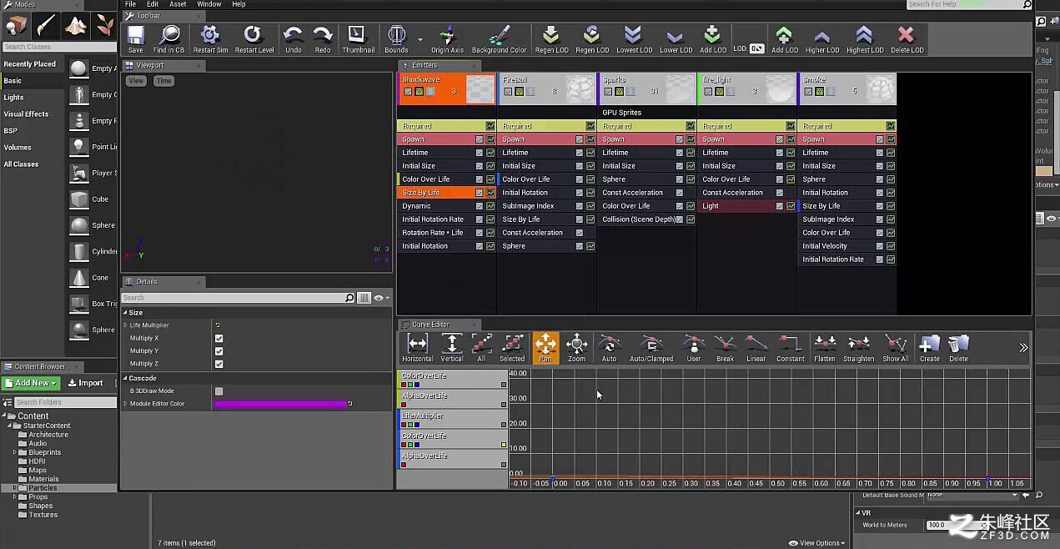Image resolution: width=1060 pixels, height=549 pixels.
Task: Click the Time button in Viewport
Action: 163,81
